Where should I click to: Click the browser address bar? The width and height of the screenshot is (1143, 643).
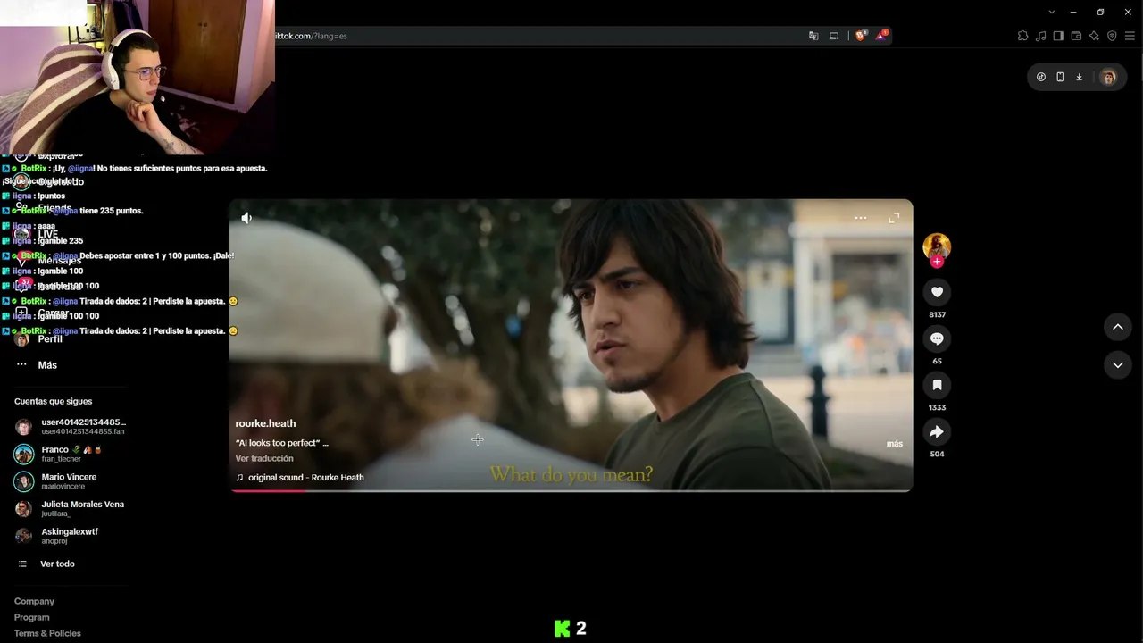[x=536, y=36]
